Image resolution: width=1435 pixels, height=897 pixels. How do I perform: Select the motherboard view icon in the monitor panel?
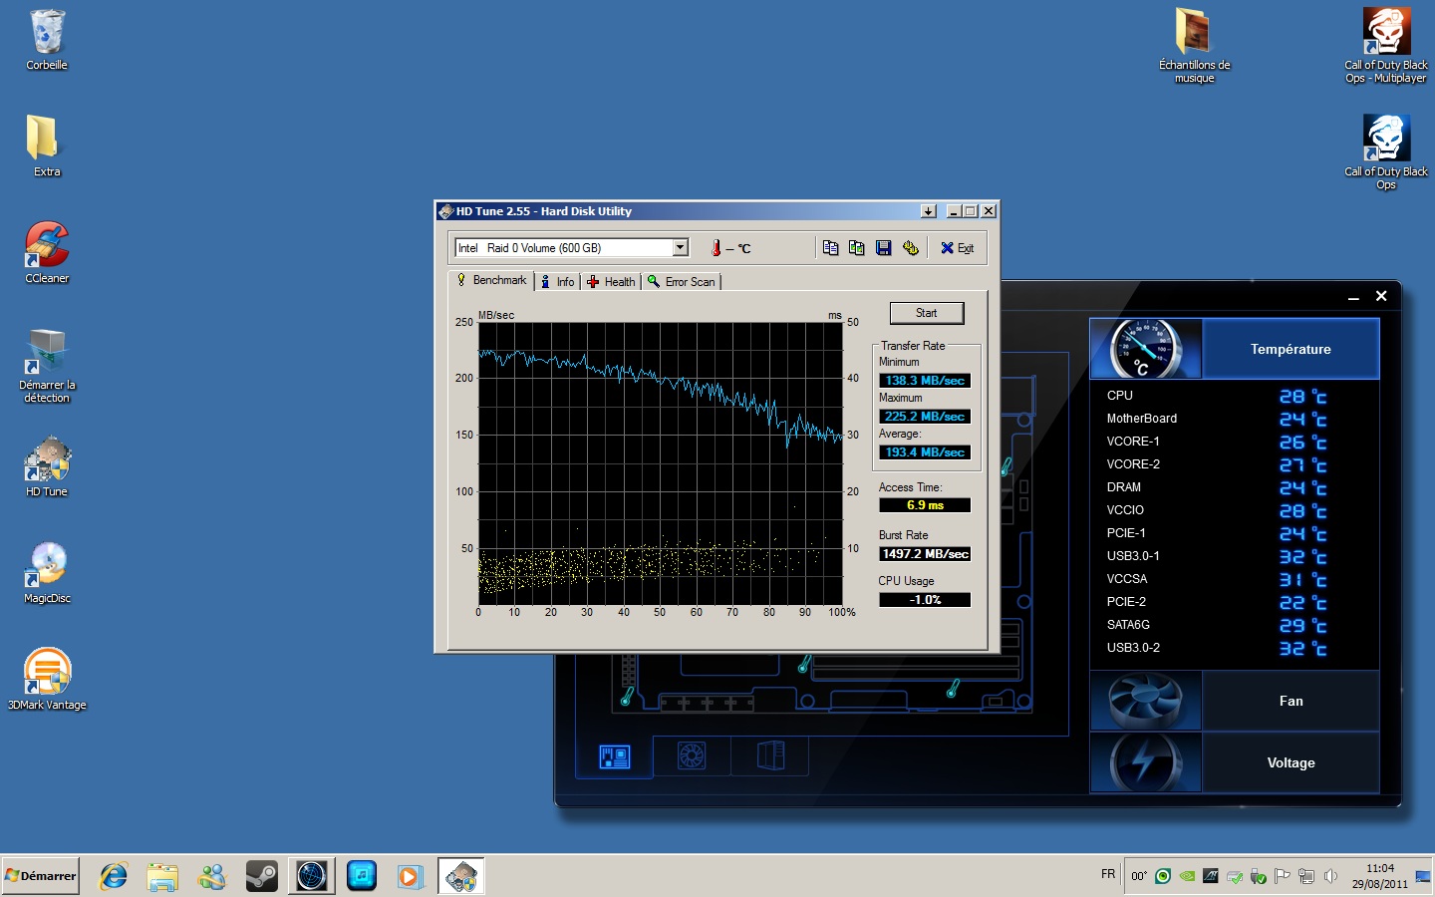click(614, 757)
